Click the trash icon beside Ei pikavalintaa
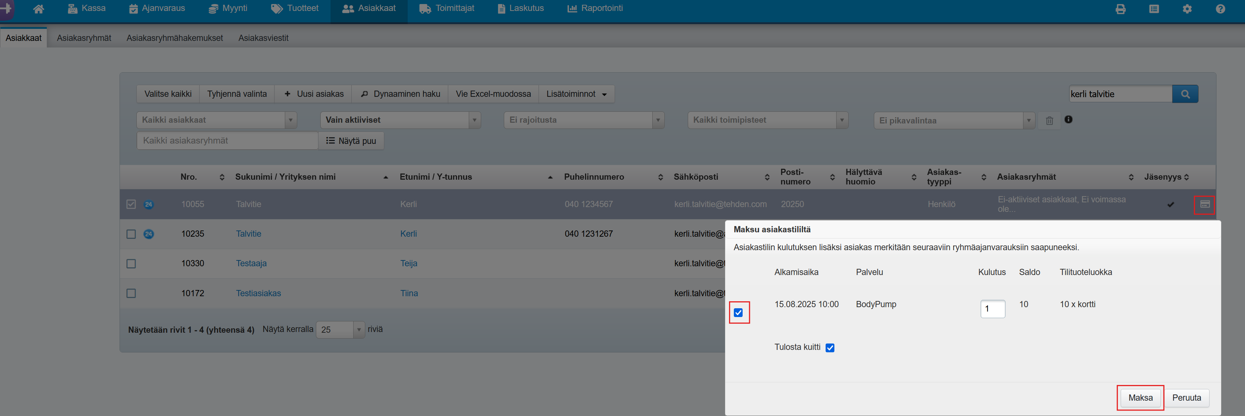This screenshot has height=416, width=1245. (1049, 121)
